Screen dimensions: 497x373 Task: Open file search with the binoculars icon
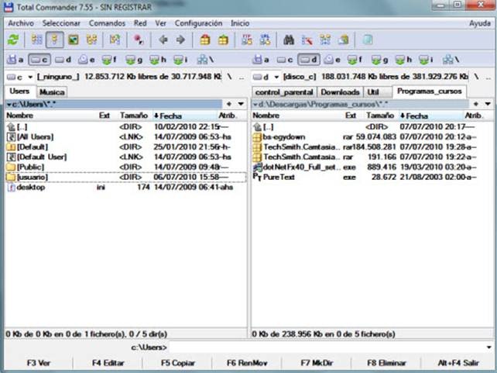click(x=289, y=40)
